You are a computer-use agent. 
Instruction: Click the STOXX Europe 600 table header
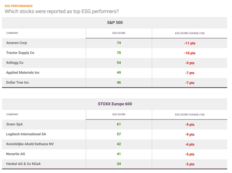[x=115, y=104]
